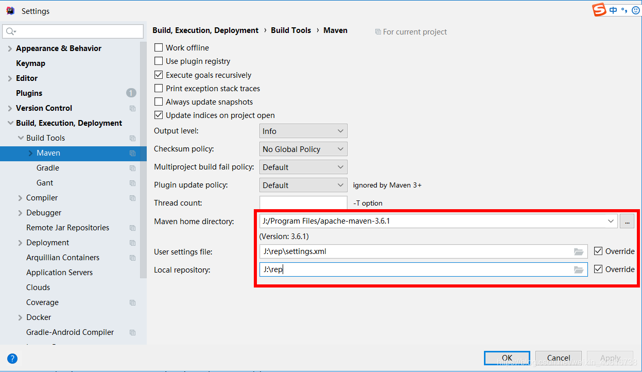Click the help question mark icon
Screen dimensions: 642x372
12,359
